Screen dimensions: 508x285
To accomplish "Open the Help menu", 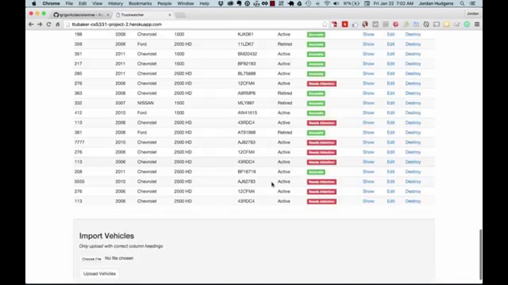I will point(204,4).
